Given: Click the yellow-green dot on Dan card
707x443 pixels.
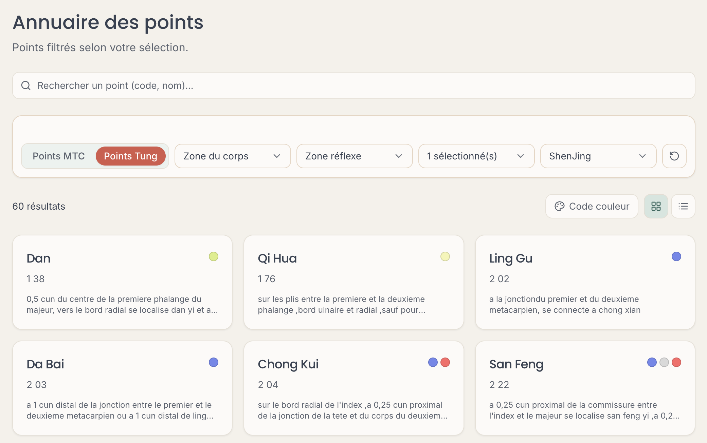Looking at the screenshot, I should coord(213,256).
